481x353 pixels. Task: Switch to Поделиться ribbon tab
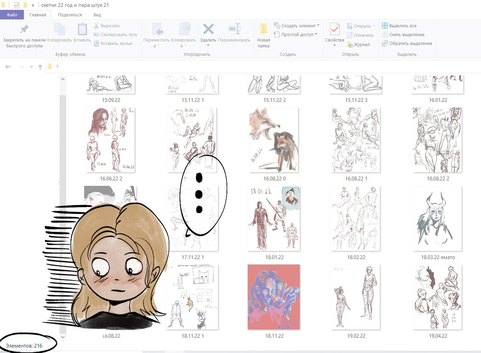tap(69, 15)
